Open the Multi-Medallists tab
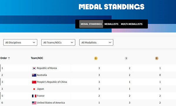 pyautogui.click(x=132, y=24)
